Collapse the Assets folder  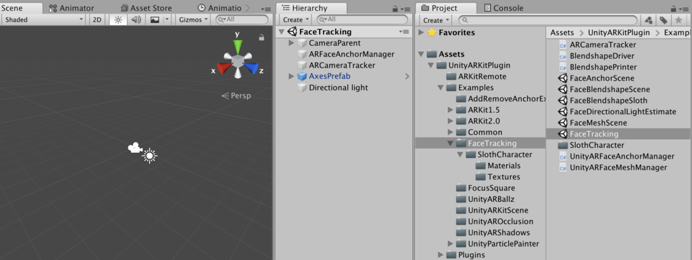tap(421, 54)
